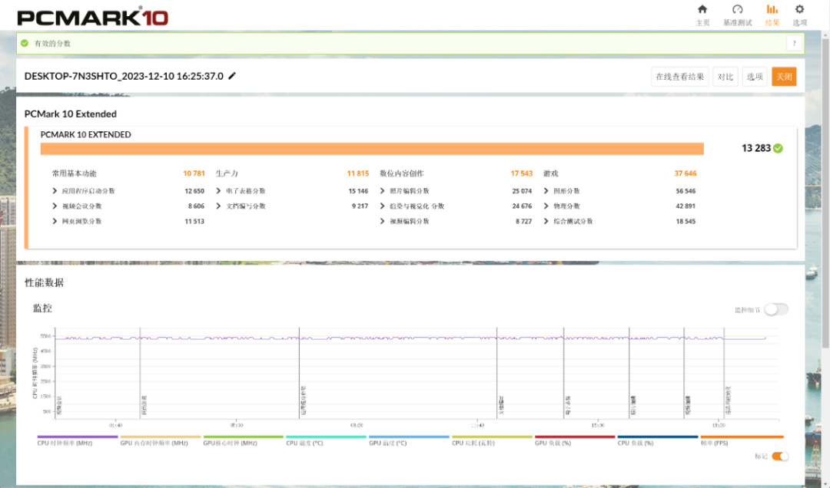Click the 选项 button beside 对比

pyautogui.click(x=755, y=77)
